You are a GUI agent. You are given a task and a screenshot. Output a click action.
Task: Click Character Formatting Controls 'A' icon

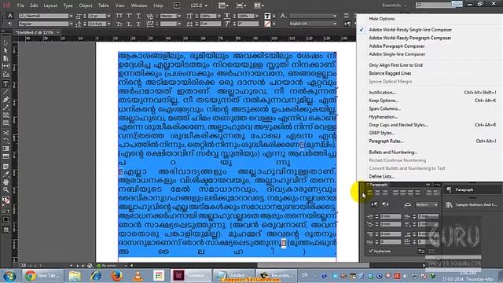click(x=10, y=16)
